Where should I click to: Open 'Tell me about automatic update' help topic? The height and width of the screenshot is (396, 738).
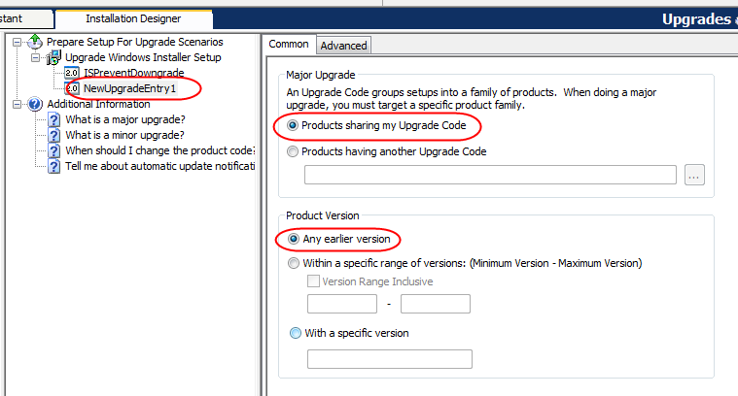pyautogui.click(x=159, y=166)
